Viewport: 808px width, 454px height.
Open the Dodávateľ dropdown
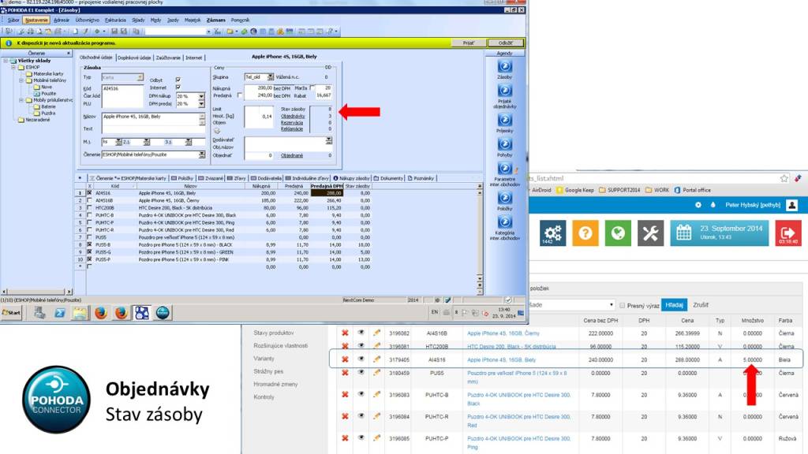[328, 140]
